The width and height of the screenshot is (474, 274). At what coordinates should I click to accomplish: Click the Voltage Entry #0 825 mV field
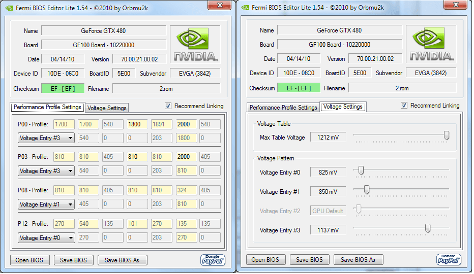point(328,173)
